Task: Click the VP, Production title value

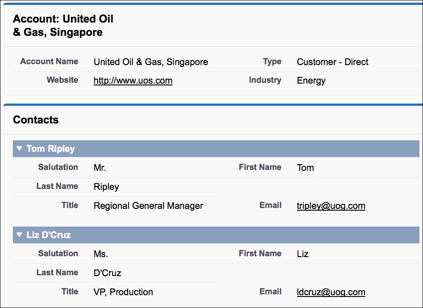Action: (x=123, y=292)
